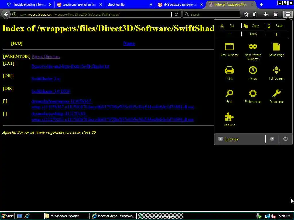Screen dimensions: 294x220
Task: Click the Search input field
Action: (212, 14)
